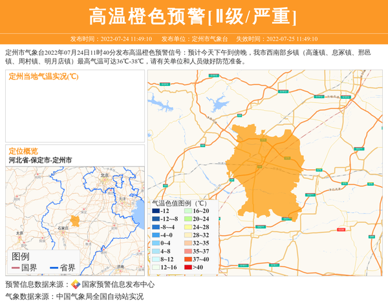Select the 35~37 salmon legend swatch

188,252
